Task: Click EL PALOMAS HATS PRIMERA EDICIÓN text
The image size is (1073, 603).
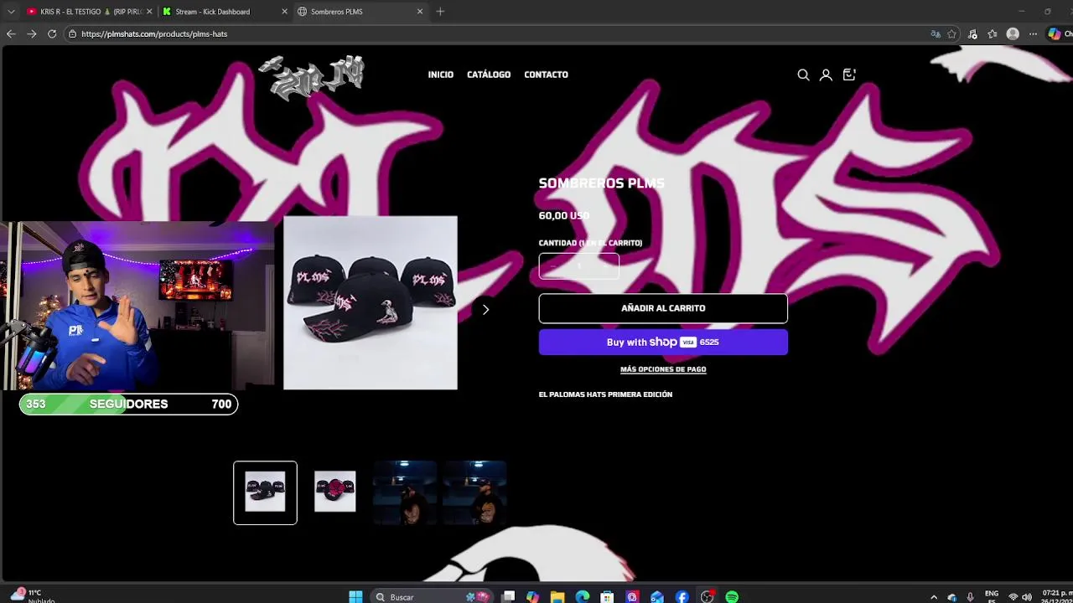Action: pos(605,394)
